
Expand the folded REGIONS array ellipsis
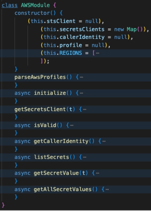click(x=98, y=53)
